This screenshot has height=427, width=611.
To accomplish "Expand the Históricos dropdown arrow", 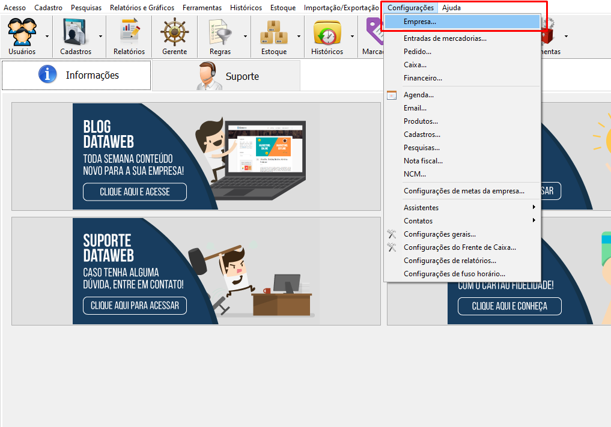I will (352, 36).
